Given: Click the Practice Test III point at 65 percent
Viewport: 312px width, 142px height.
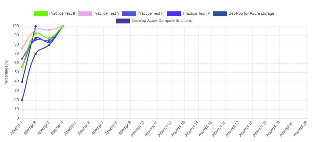Looking at the screenshot, I should (x=22, y=59).
